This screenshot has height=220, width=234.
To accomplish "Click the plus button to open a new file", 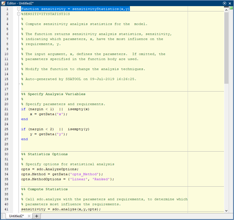I will (36, 216).
